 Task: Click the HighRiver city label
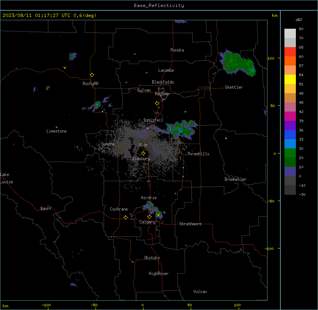[159, 274]
